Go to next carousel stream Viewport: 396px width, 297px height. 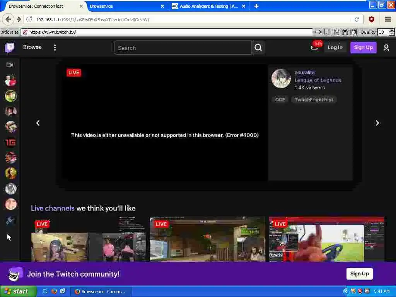pos(377,123)
